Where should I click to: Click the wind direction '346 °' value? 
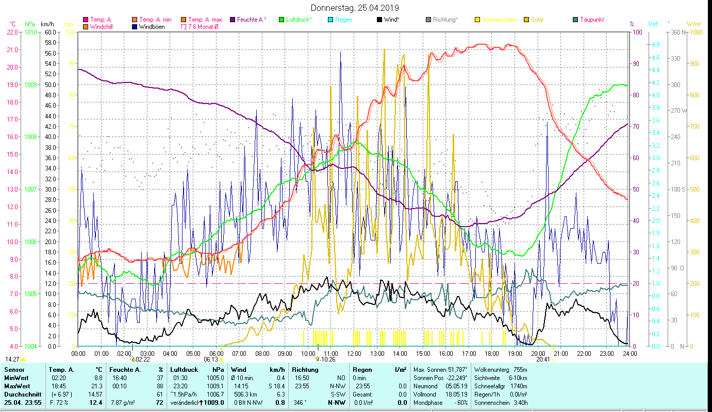pos(300,403)
